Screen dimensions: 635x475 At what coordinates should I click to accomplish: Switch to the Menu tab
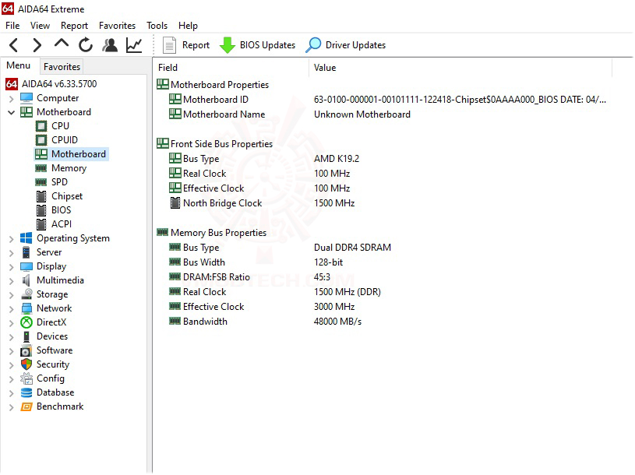pos(18,65)
